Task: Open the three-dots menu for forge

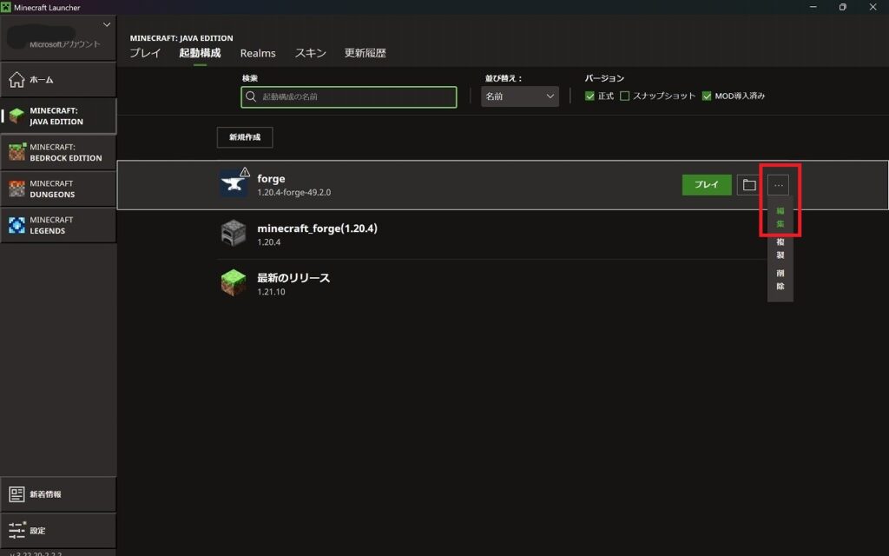Action: [x=778, y=185]
